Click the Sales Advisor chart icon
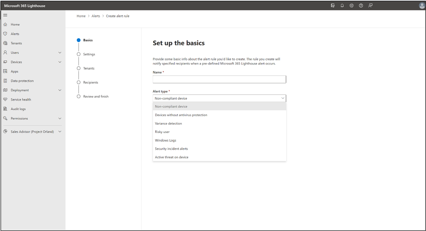This screenshot has height=231, width=426. click(5, 131)
